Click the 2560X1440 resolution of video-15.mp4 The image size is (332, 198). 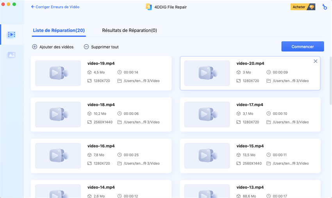coord(252,163)
